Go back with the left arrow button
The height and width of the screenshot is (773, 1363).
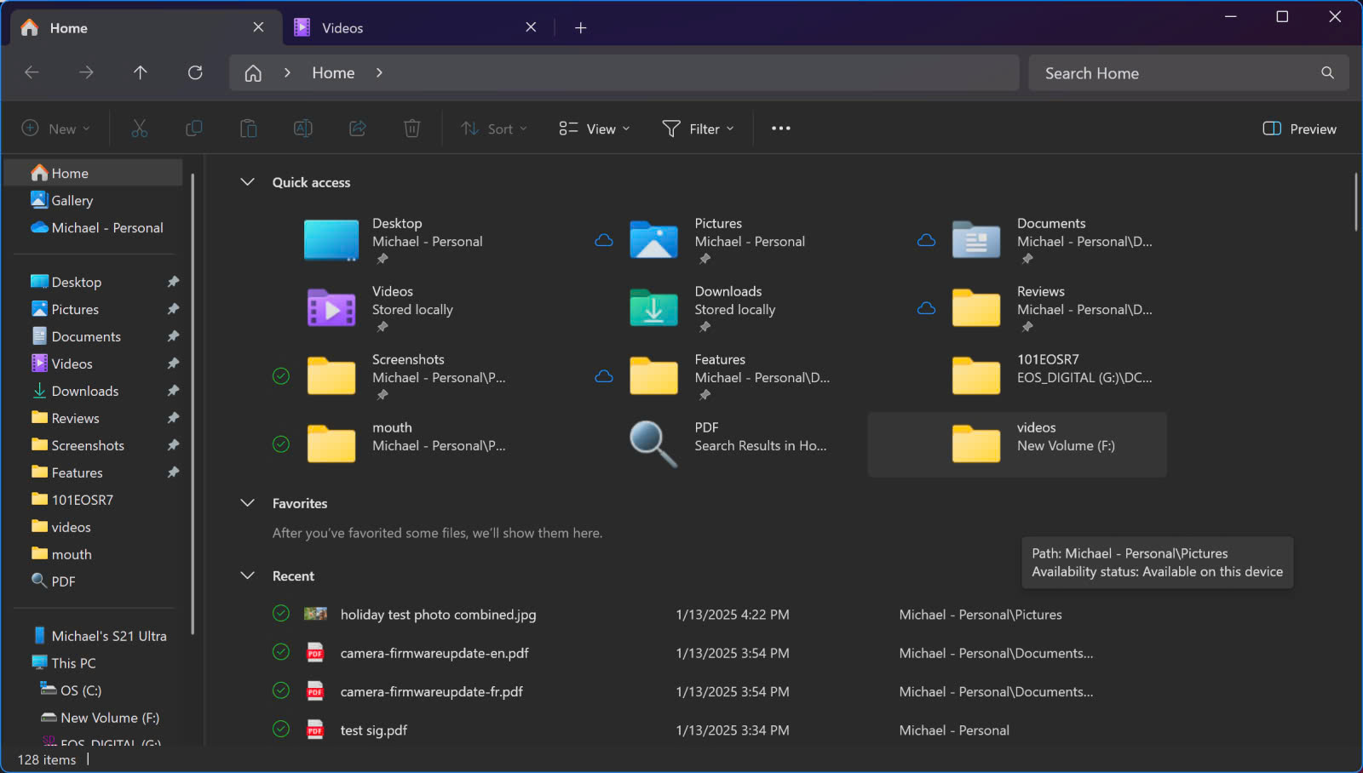pos(32,72)
